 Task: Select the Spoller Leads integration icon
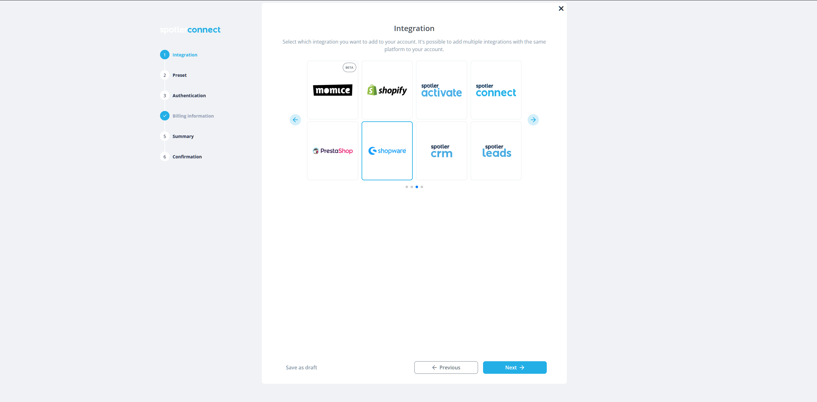click(x=495, y=151)
